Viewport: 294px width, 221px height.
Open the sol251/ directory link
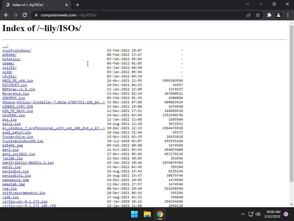click(9, 68)
